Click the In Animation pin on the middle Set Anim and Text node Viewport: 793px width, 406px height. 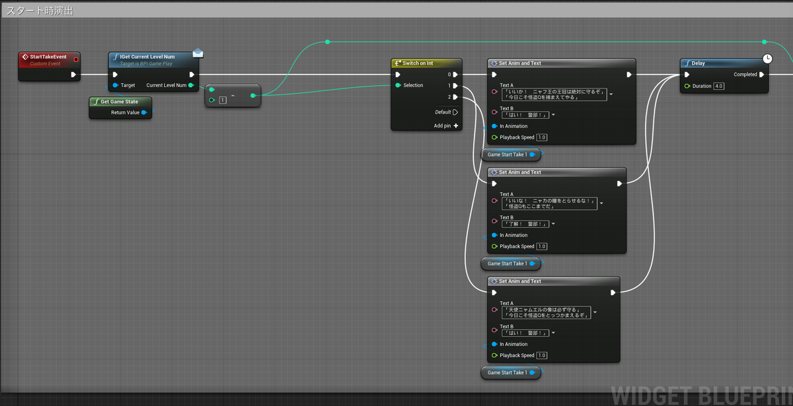(494, 235)
